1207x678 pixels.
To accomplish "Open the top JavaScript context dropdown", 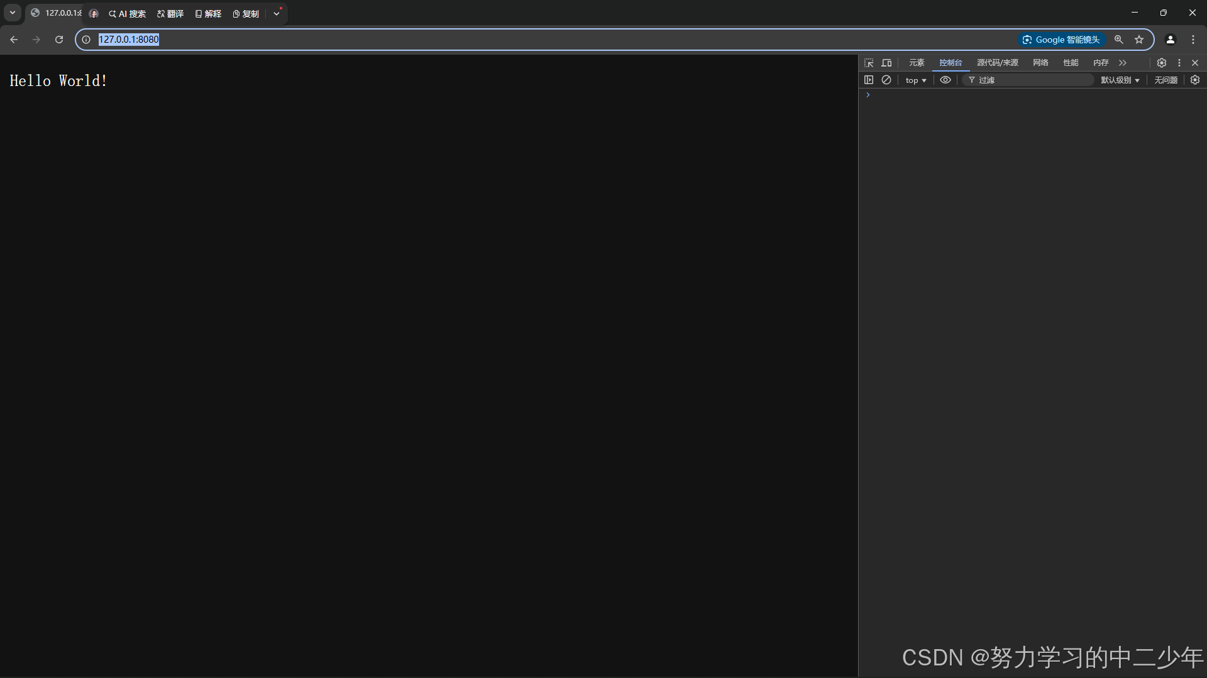I will [x=916, y=80].
